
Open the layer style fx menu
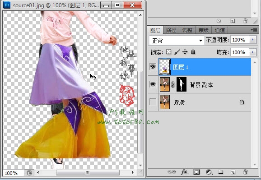185,172
